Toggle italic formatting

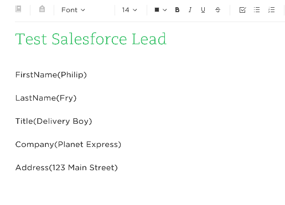coord(190,10)
